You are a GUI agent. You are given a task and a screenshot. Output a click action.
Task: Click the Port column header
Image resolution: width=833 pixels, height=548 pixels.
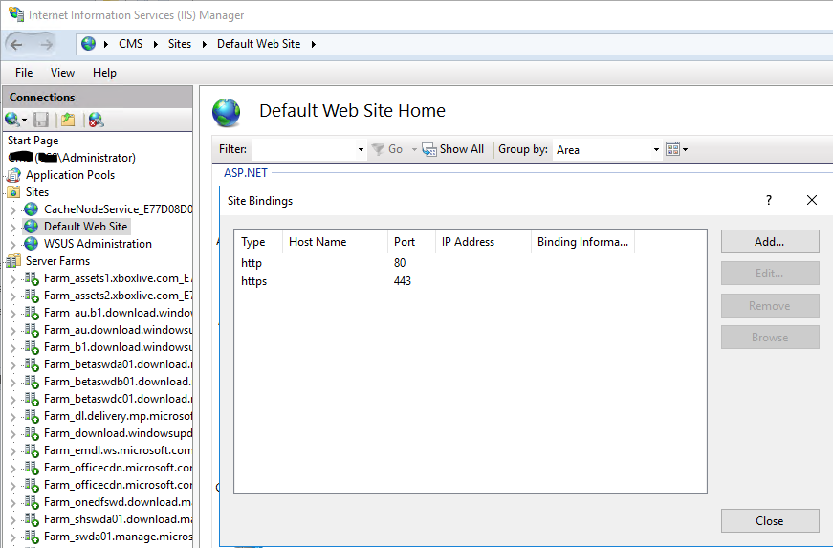tap(412, 242)
